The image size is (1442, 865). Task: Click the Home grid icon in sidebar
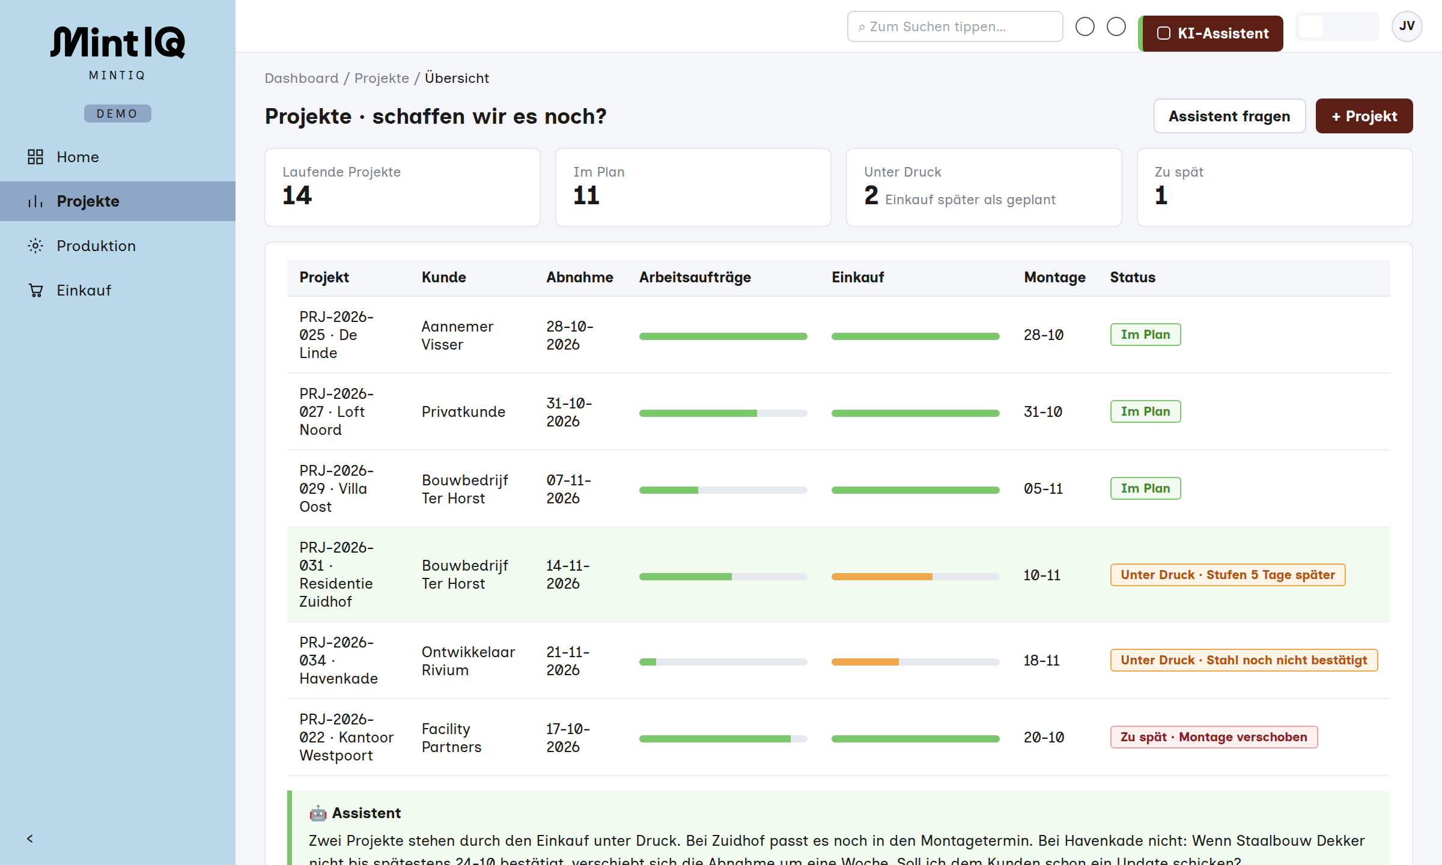[35, 157]
